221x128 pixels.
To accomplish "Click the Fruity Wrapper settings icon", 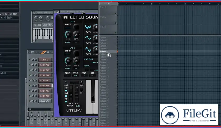I will 58,12.
